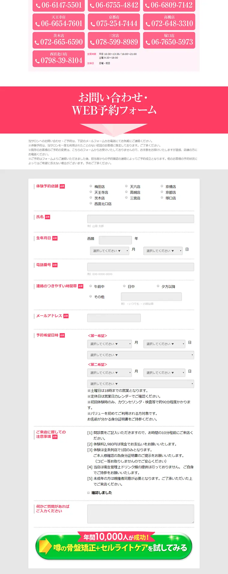Choose 天六店 as trial store
Image resolution: width=228 pixels, height=574 pixels.
126,186
